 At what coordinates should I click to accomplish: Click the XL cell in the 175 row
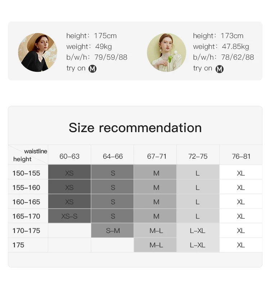pyautogui.click(x=241, y=245)
